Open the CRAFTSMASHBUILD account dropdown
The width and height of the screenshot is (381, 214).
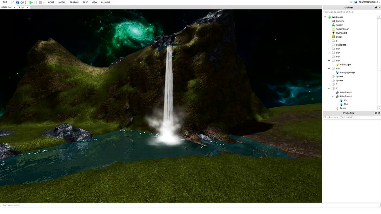pos(369,2)
